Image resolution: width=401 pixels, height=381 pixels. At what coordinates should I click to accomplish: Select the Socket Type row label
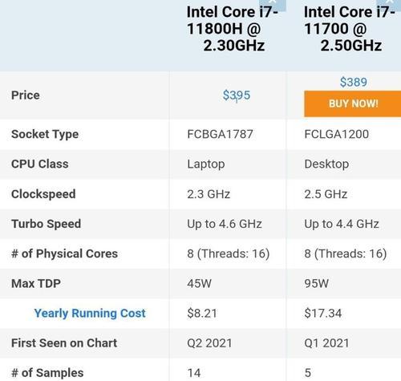(x=45, y=134)
